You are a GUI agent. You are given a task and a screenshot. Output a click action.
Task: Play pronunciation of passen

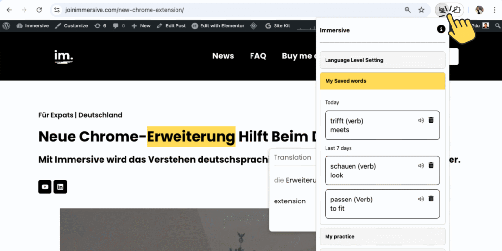click(x=420, y=199)
